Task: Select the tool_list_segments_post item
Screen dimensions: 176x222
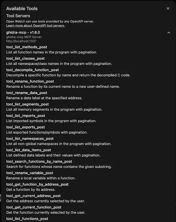Action: [28, 104]
